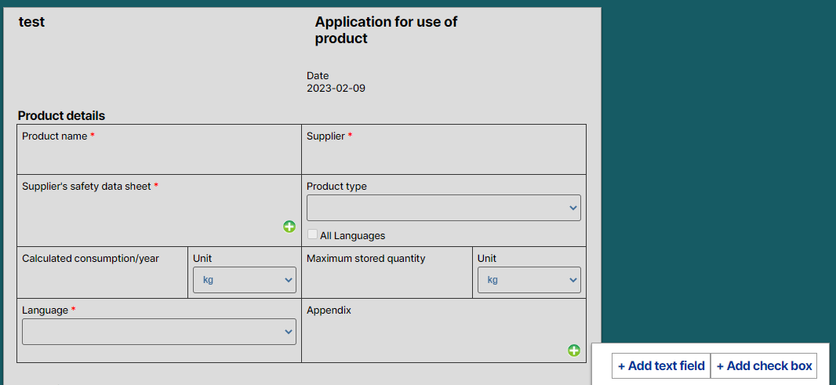836x385 pixels.
Task: Open the Product type dropdown
Action: [x=444, y=208]
